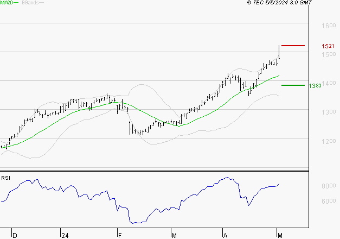Click the red 1521 resistance value
This screenshot has width=340, height=239.
pyautogui.click(x=328, y=46)
